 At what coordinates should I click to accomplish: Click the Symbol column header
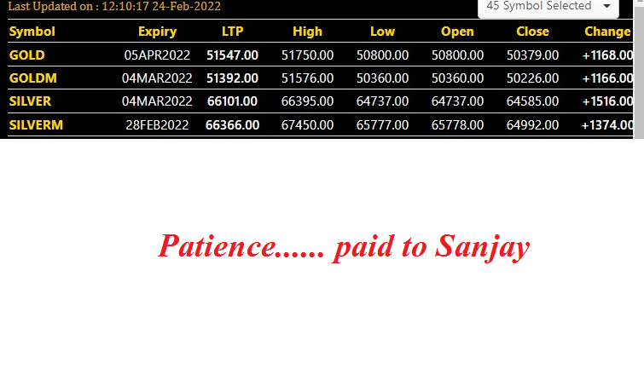[x=32, y=32]
